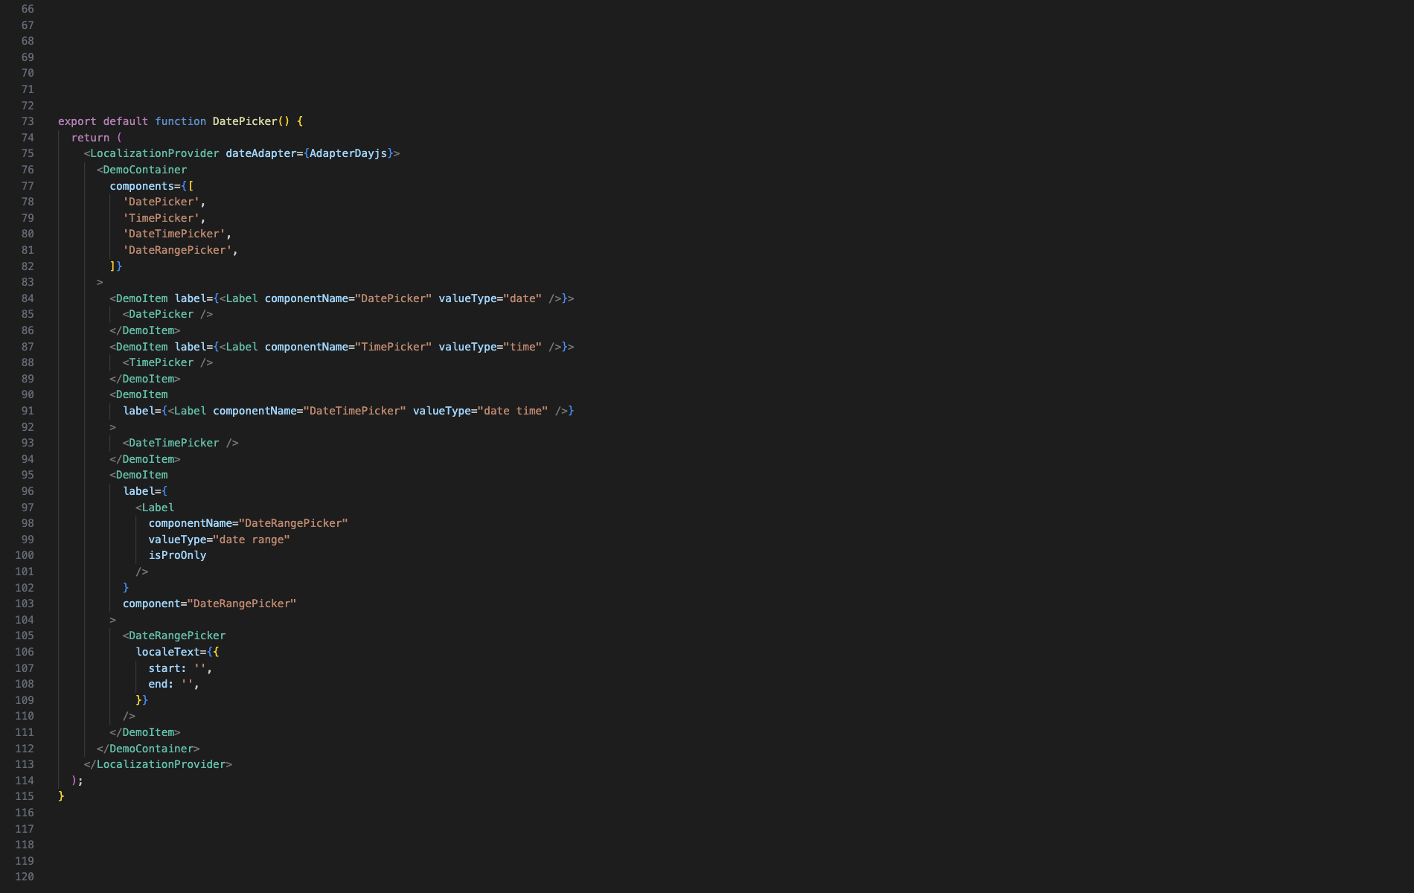Click the 'function' keyword on line 73
Image resolution: width=1414 pixels, height=893 pixels.
pos(181,121)
